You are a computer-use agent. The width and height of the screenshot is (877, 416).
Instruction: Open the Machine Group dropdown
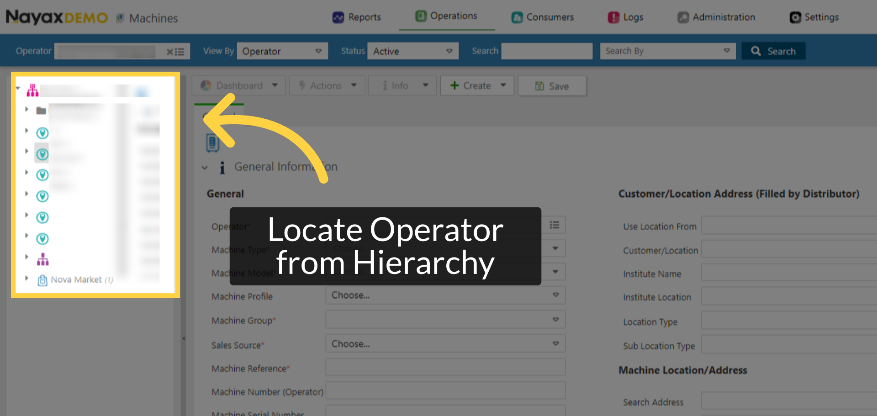(445, 319)
